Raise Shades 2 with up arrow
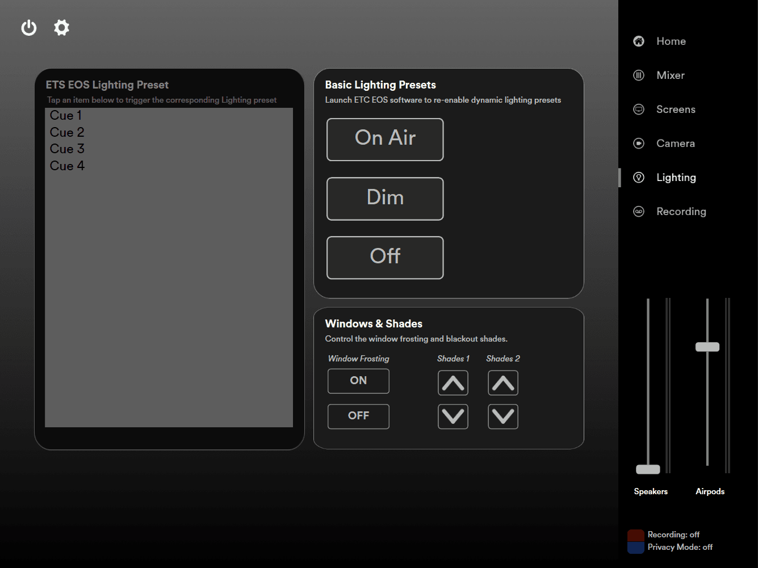This screenshot has height=568, width=758. (x=503, y=383)
